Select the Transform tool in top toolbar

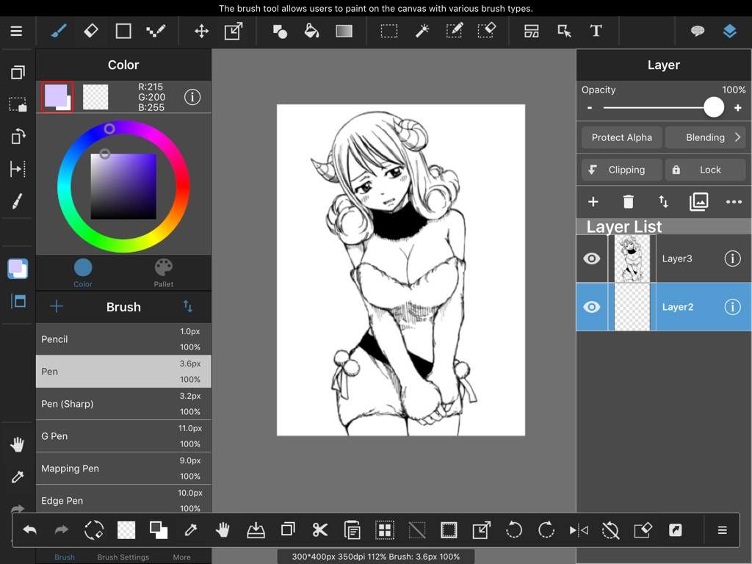(234, 31)
